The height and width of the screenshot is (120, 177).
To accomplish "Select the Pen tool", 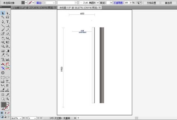I will click(x=3, y=22).
